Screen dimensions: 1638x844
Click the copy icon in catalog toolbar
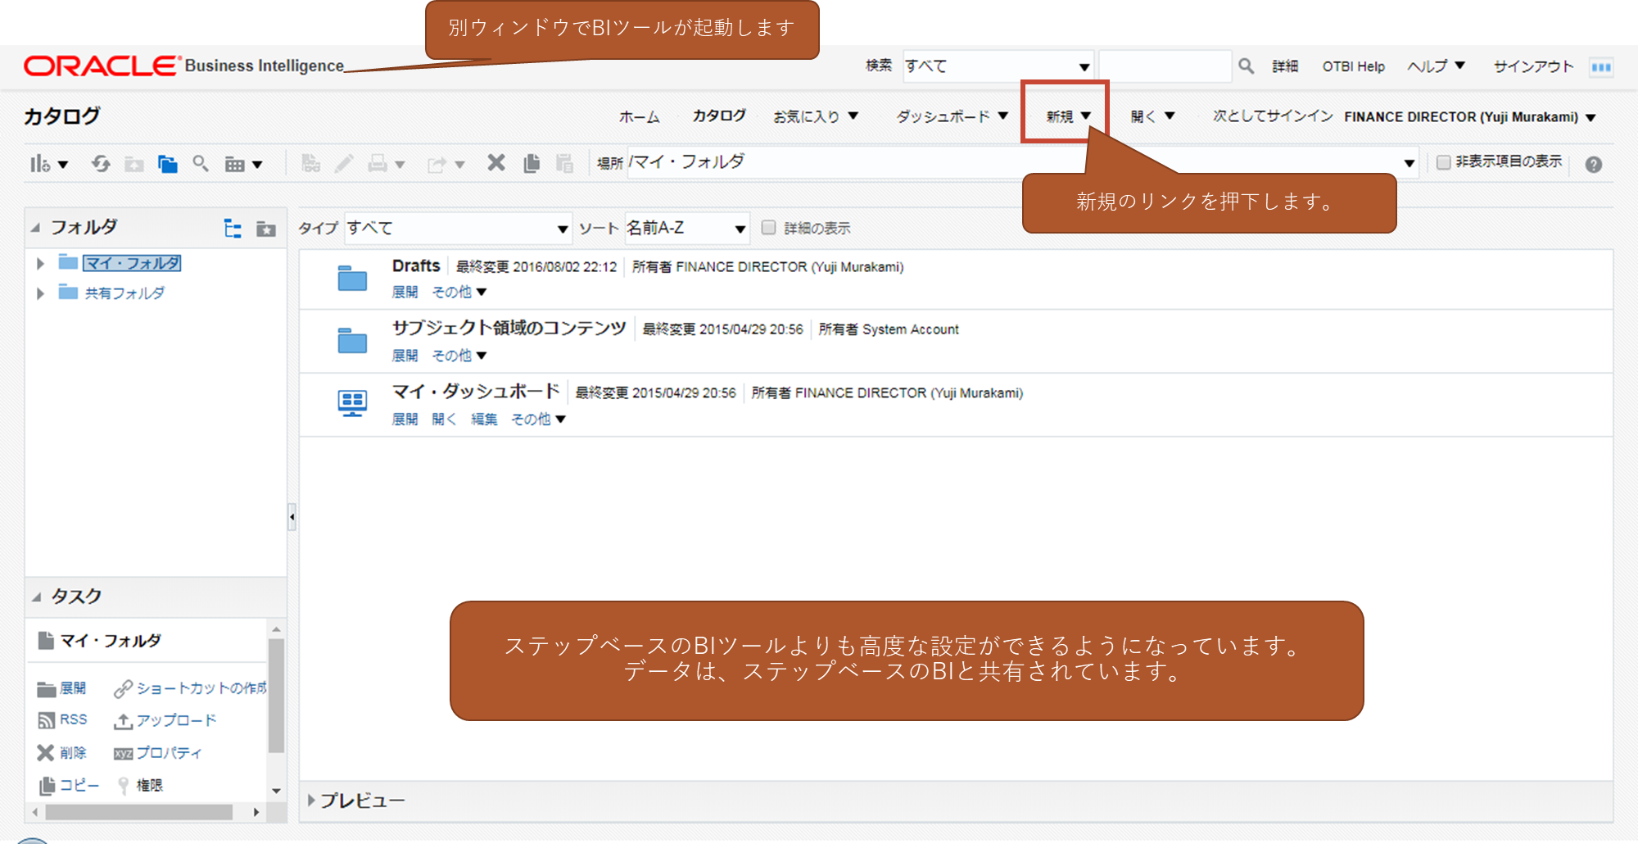coord(532,163)
